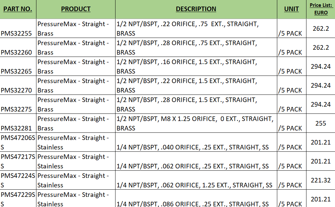
Task: Select the /5 PACK unit for PMS32275
Action: (x=291, y=104)
